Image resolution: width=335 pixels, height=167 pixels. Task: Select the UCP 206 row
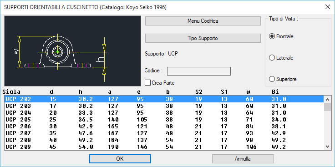point(164,127)
